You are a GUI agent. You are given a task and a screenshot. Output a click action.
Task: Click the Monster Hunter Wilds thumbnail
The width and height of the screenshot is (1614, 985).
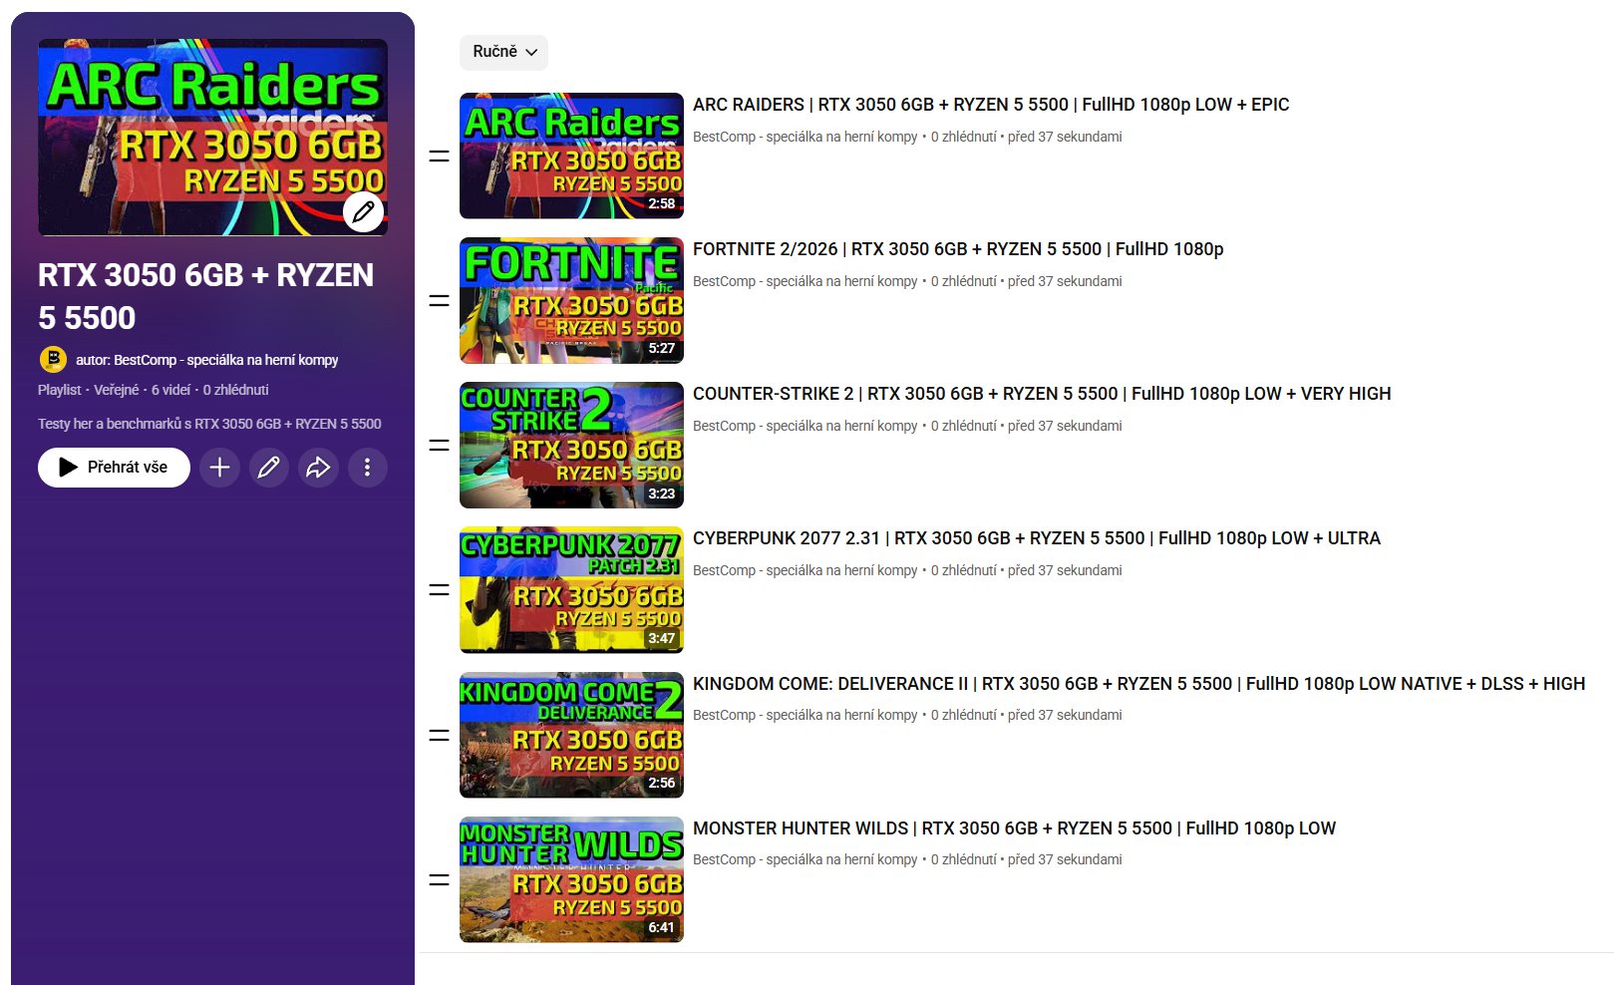571,879
